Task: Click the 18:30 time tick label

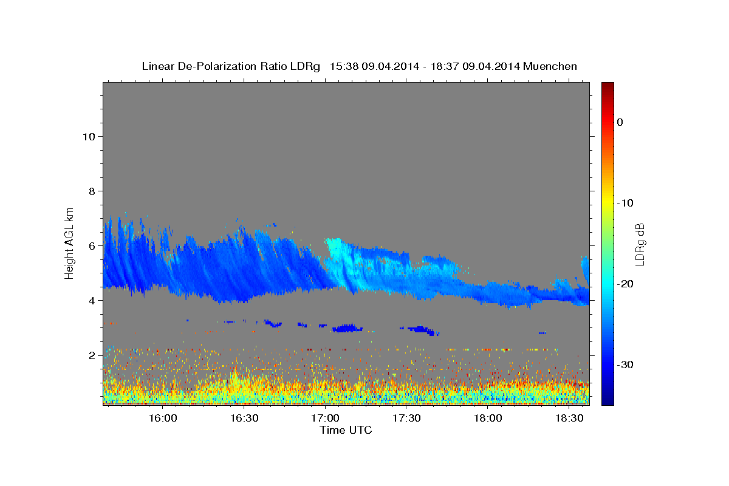Action: click(569, 418)
